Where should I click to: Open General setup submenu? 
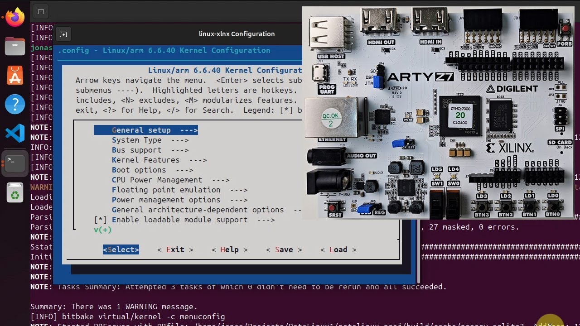tap(146, 130)
